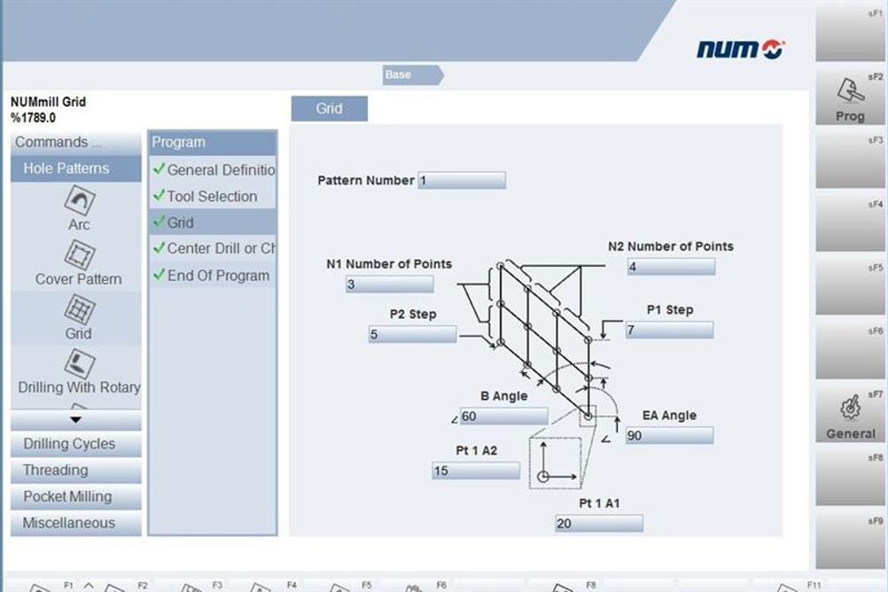Expand more hole patterns with down arrow
Image resolution: width=888 pixels, height=592 pixels.
(76, 420)
